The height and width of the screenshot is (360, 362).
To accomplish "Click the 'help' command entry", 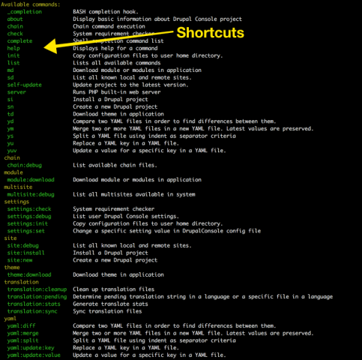I will click(13, 48).
